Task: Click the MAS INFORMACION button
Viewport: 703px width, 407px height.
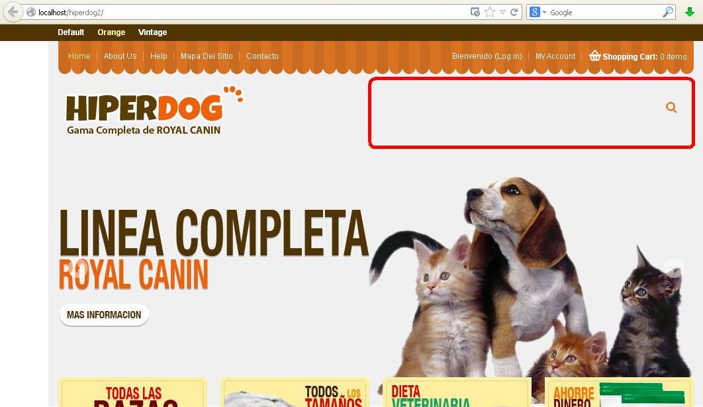Action: click(x=104, y=314)
